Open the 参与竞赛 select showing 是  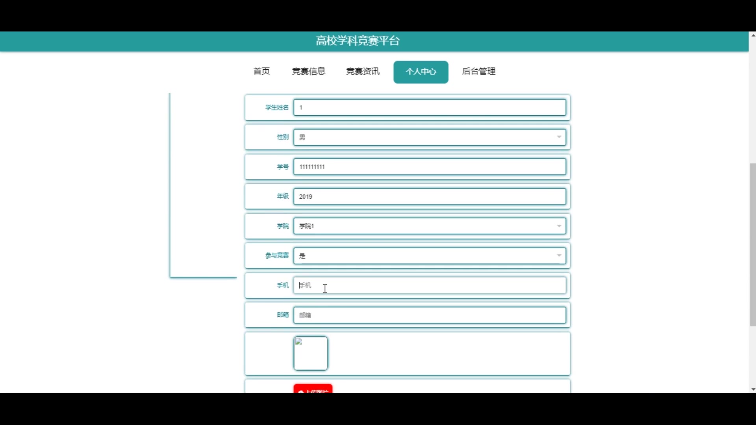click(425, 256)
